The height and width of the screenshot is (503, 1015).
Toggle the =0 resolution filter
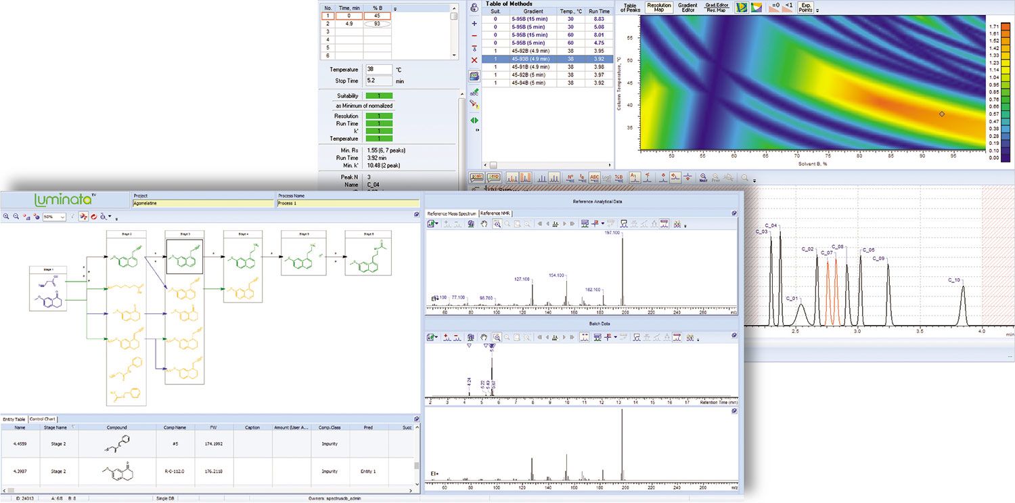pyautogui.click(x=775, y=7)
